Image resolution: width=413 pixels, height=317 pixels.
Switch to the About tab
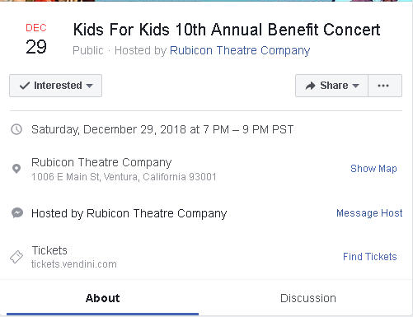(x=102, y=298)
